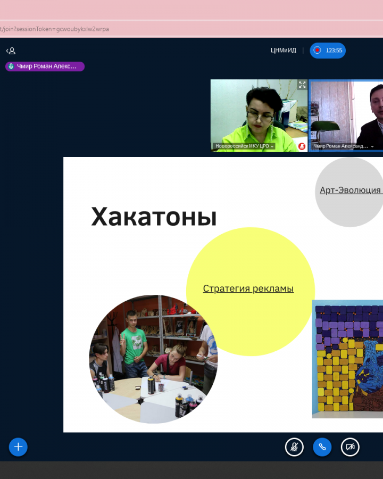Turn on the webcam
Image resolution: width=383 pixels, height=479 pixels.
[x=350, y=447]
